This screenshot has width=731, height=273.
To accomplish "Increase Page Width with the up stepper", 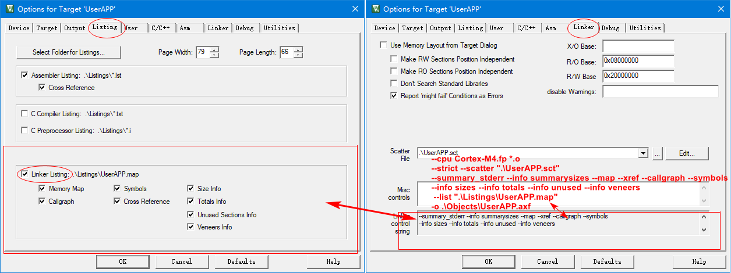I will click(x=214, y=49).
